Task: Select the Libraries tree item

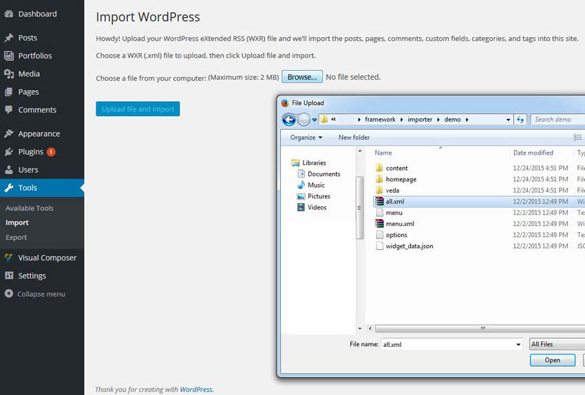Action: (314, 163)
